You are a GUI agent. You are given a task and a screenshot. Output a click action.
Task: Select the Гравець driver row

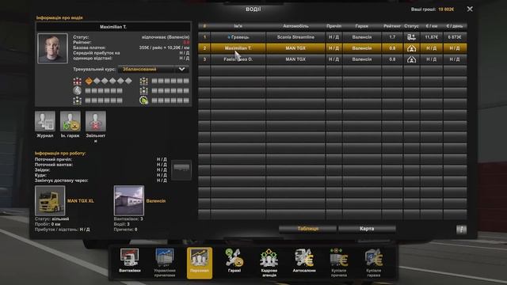(333, 37)
